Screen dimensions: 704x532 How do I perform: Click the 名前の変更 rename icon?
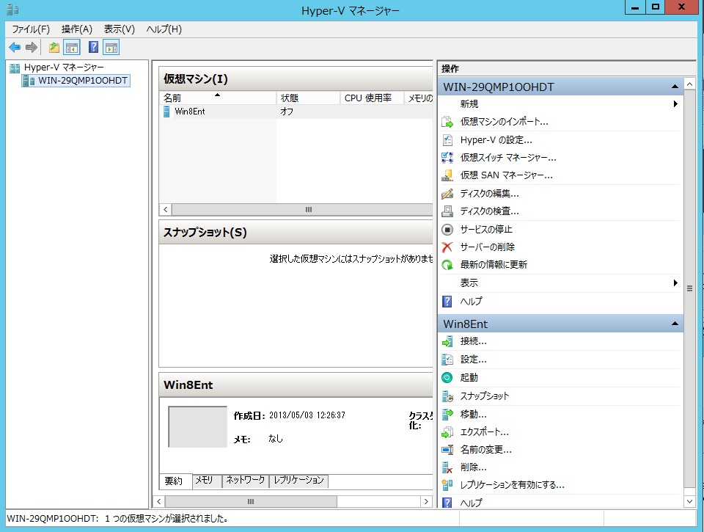click(x=447, y=450)
